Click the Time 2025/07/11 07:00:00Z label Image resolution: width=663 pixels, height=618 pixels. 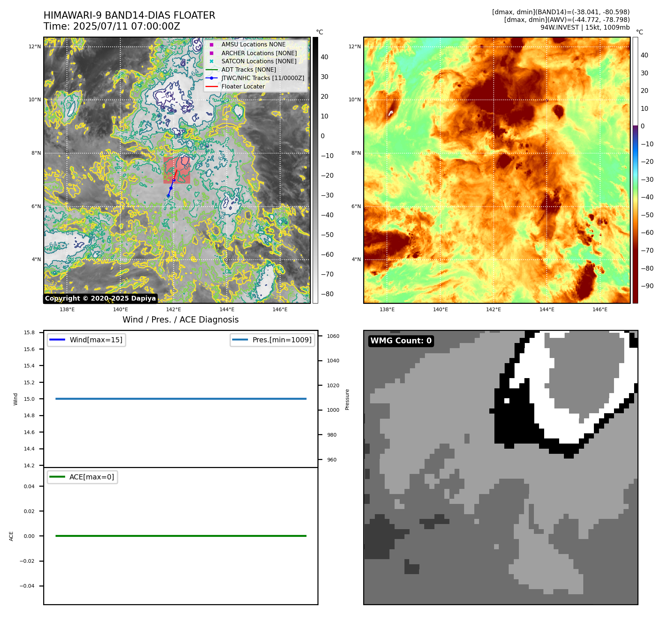coord(112,26)
